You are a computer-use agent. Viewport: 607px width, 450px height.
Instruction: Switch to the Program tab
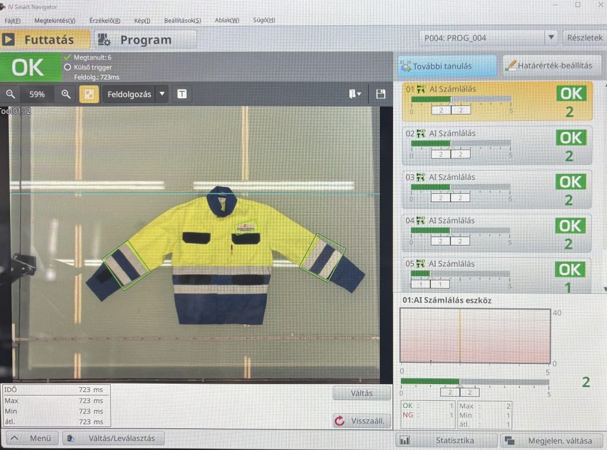[x=145, y=40]
